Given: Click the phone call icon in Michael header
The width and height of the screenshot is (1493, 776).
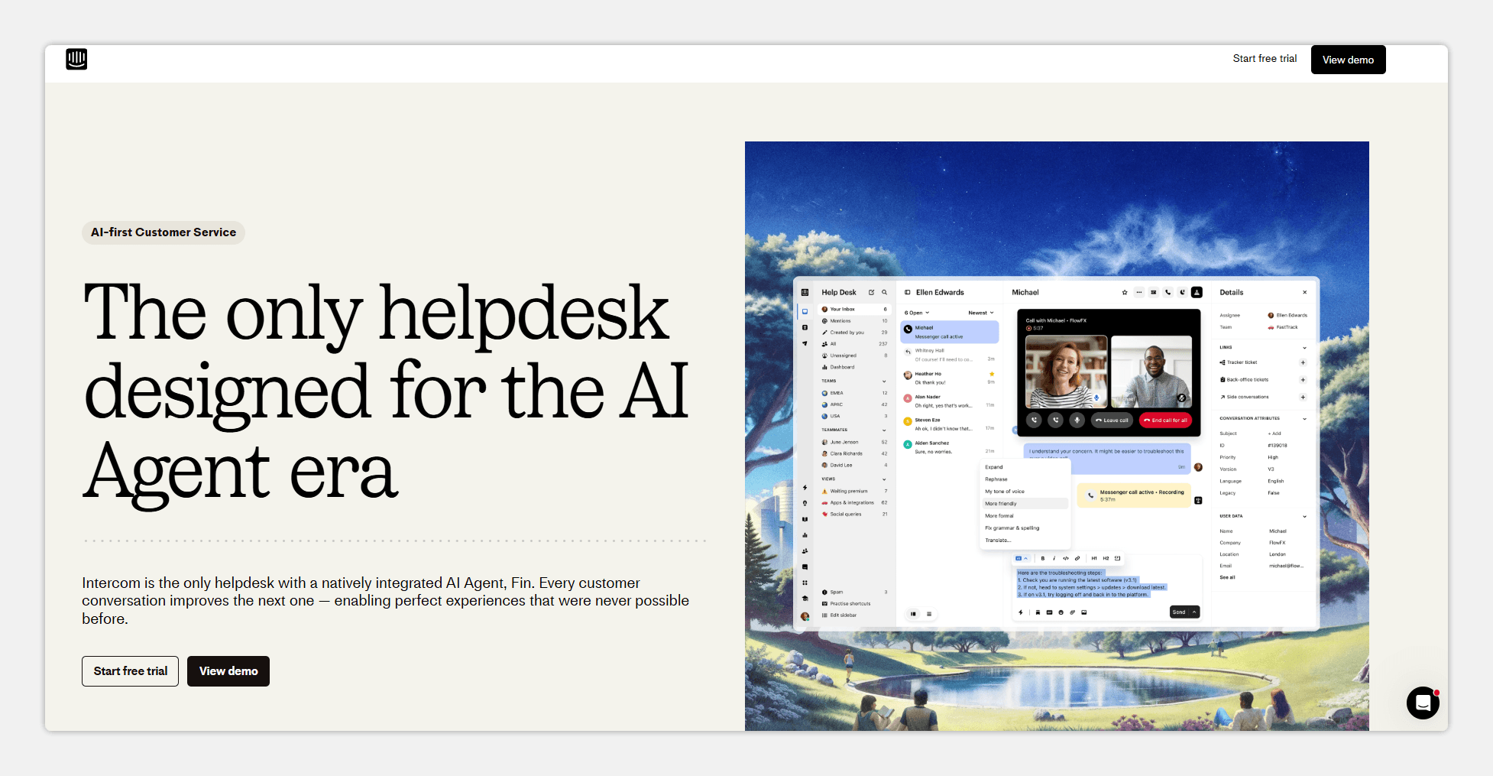Looking at the screenshot, I should pos(1168,292).
